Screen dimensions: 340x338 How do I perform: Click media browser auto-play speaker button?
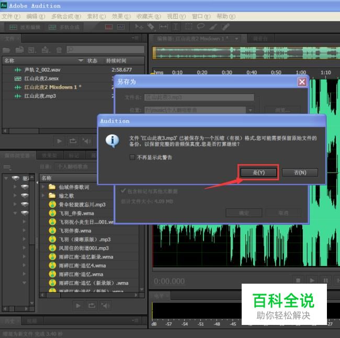(x=105, y=306)
